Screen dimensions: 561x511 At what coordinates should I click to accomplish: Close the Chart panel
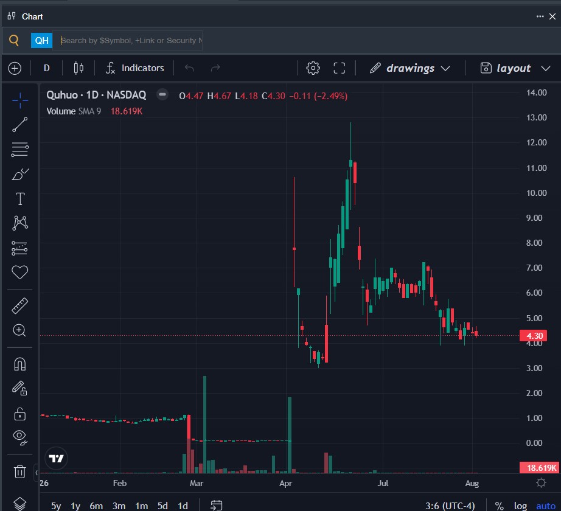(x=552, y=16)
